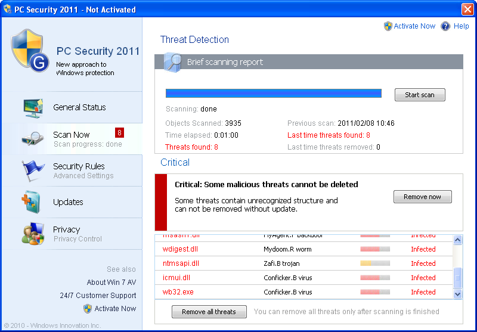Click Infected status for icmui.dll
This screenshot has width=477, height=332.
pos(423,278)
